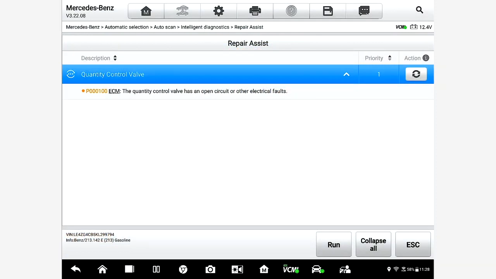Tap the Android back arrow
The image size is (496, 279).
pyautogui.click(x=76, y=269)
